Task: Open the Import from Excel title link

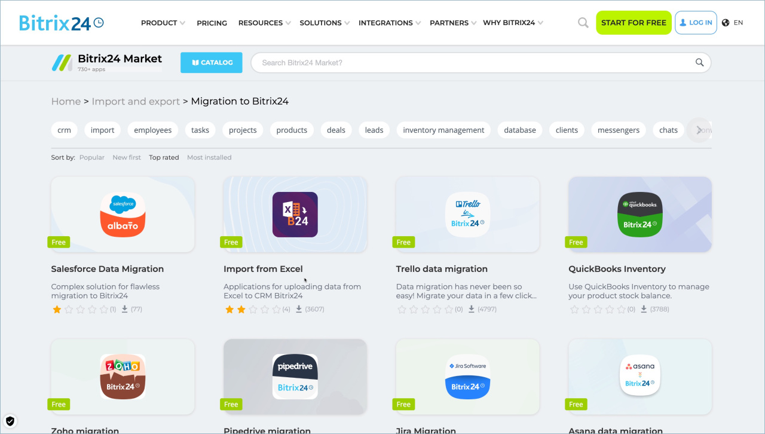Action: 263,269
